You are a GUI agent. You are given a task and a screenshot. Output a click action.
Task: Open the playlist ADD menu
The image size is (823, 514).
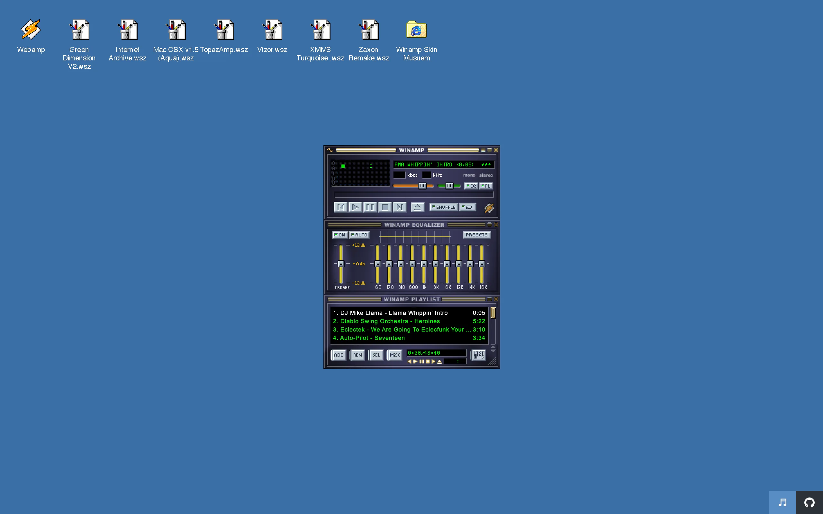tap(339, 355)
